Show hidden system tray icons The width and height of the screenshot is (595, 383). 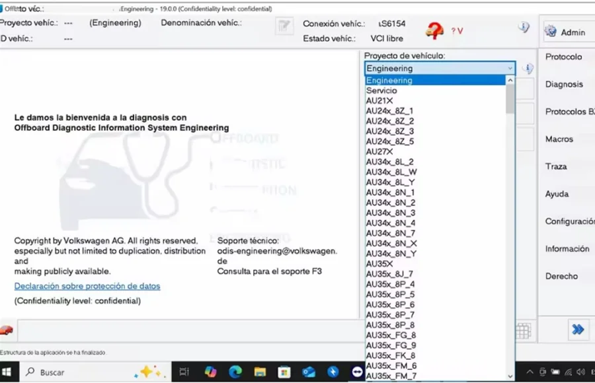click(530, 372)
